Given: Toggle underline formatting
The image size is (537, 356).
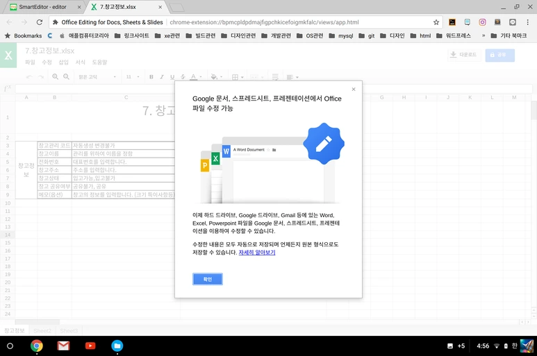Looking at the screenshot, I should tap(172, 77).
